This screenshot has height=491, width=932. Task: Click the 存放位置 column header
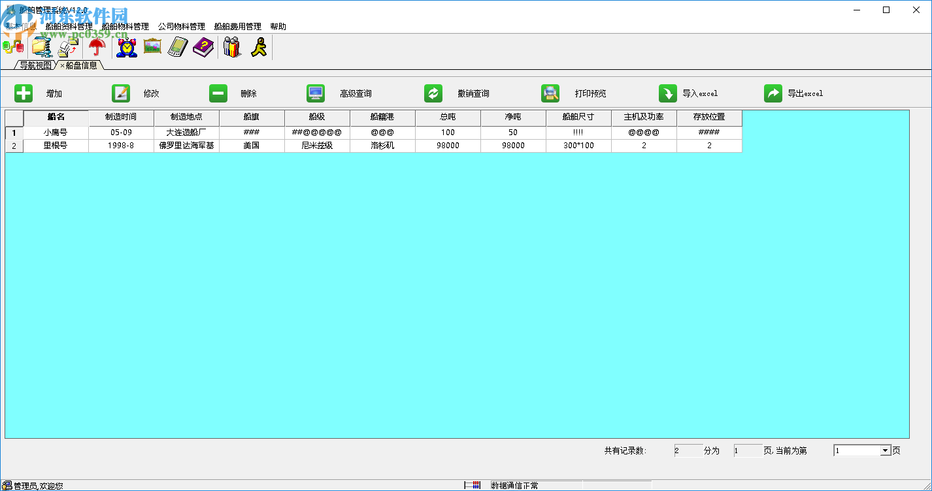click(x=710, y=118)
